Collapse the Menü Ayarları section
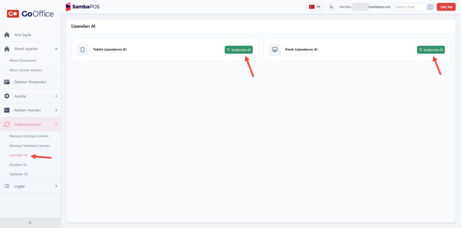 (30, 49)
